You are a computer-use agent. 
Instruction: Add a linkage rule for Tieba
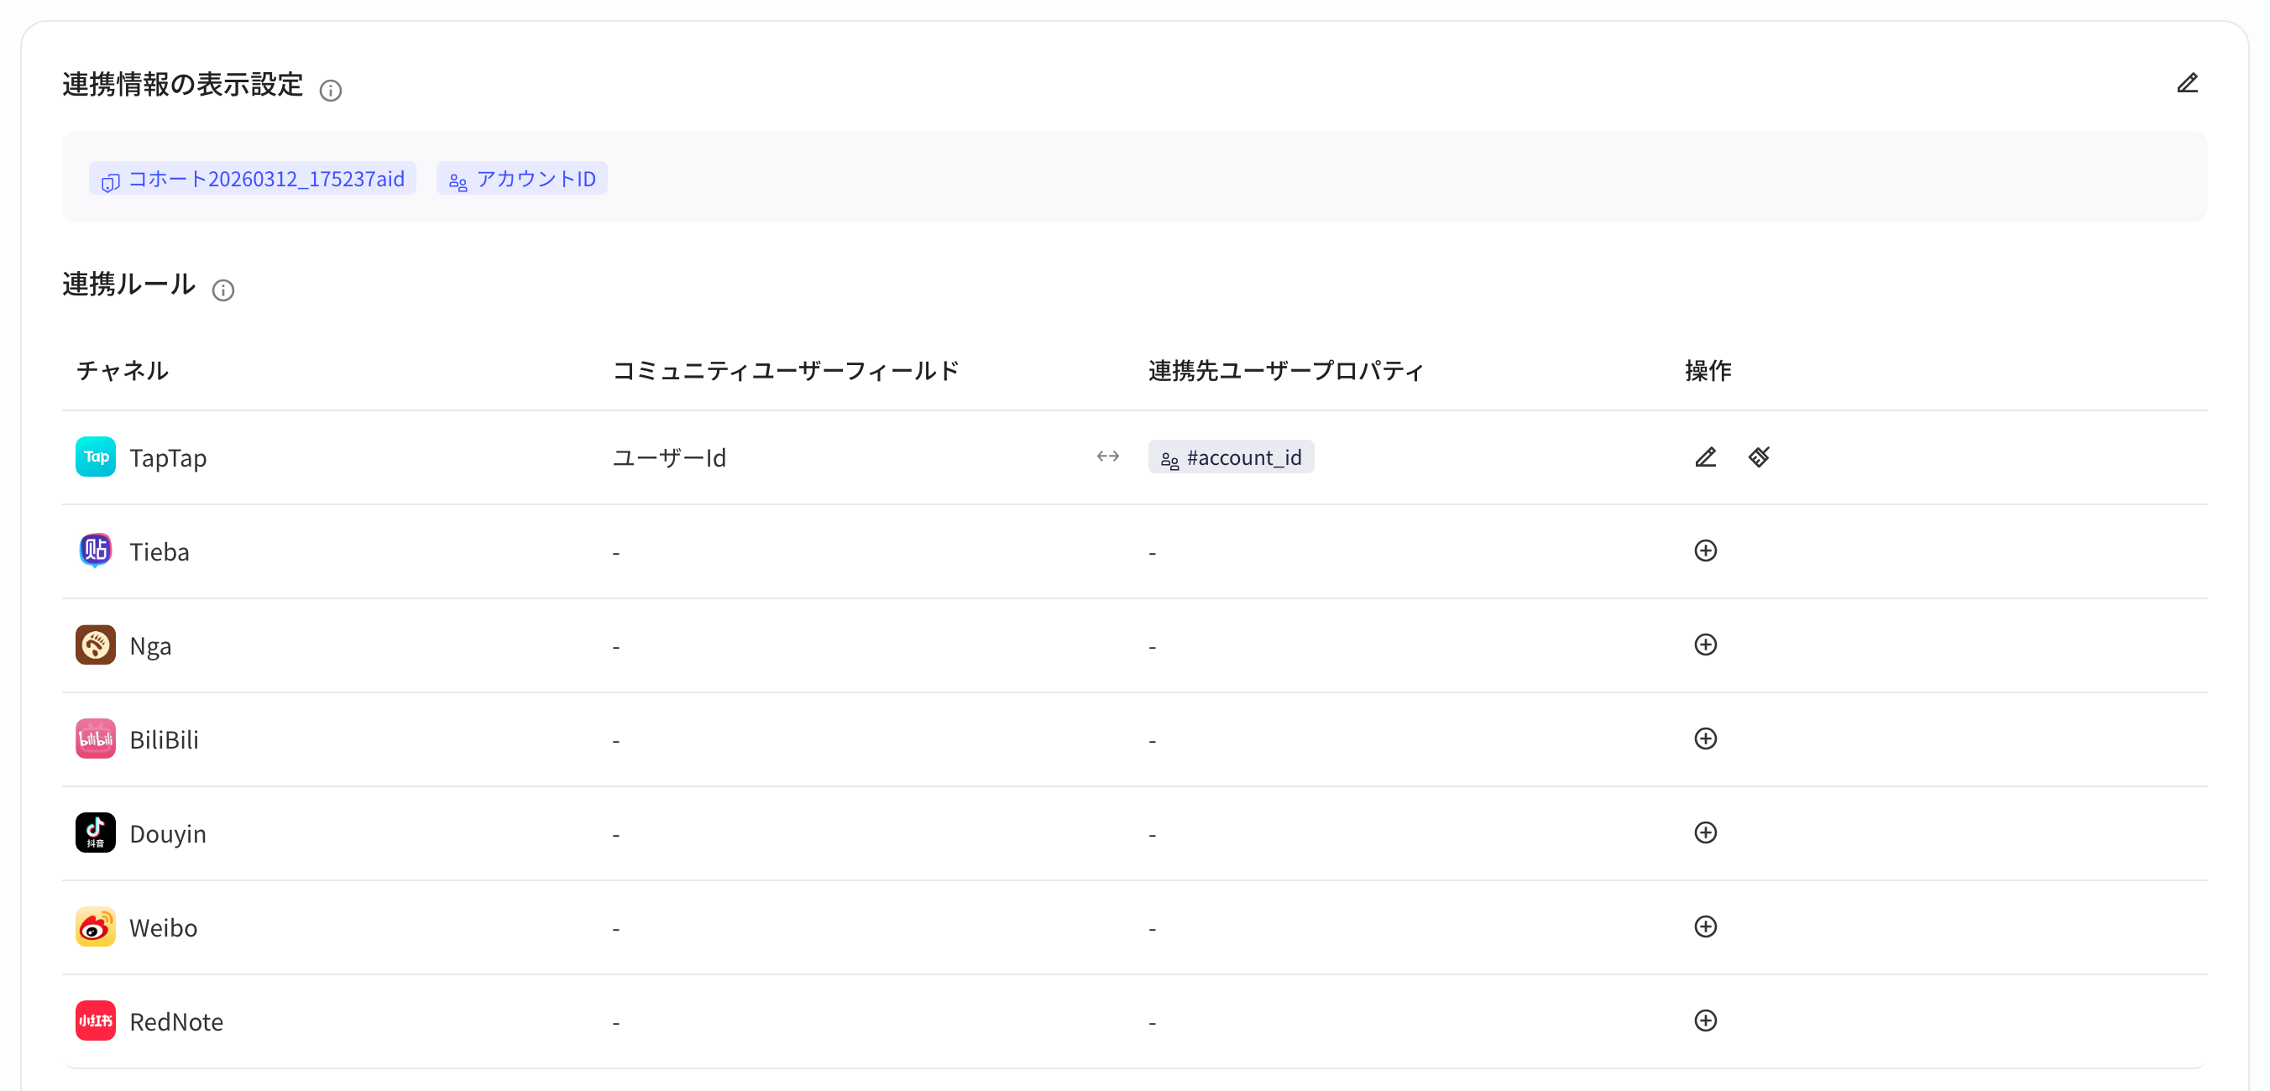(1705, 551)
